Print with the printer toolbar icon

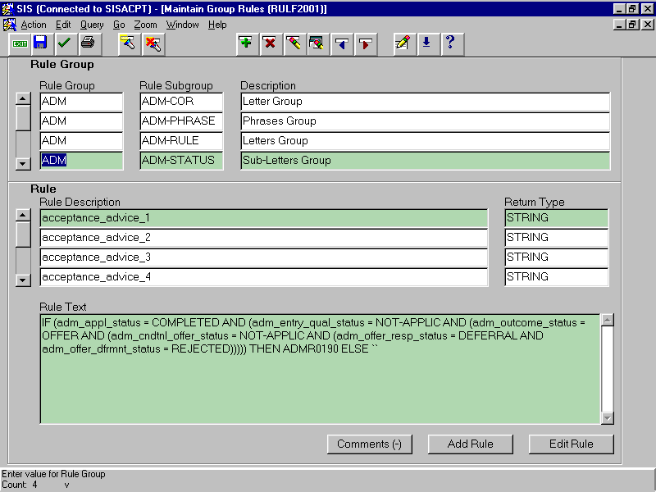pos(88,43)
